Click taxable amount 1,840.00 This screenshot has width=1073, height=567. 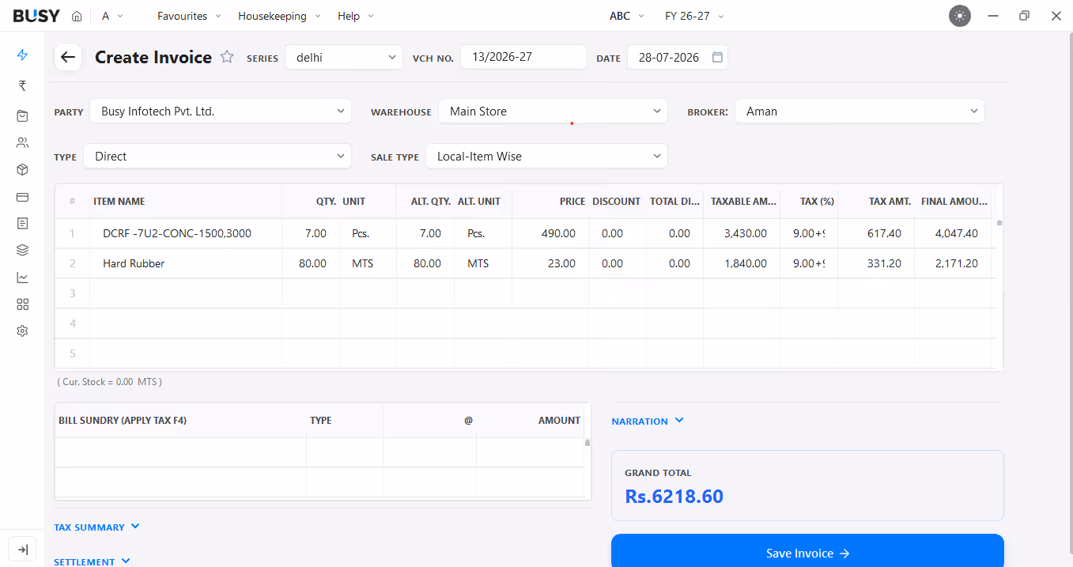(742, 263)
